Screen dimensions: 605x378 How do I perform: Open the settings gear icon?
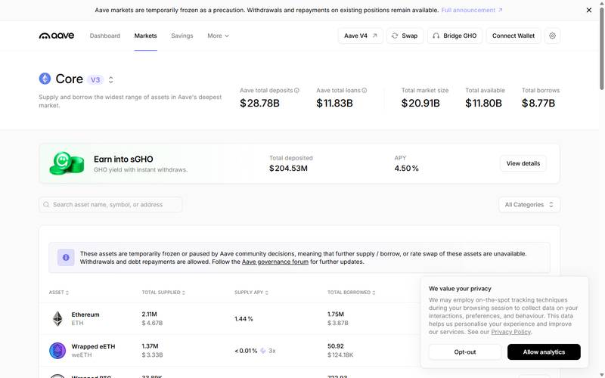[x=552, y=36]
